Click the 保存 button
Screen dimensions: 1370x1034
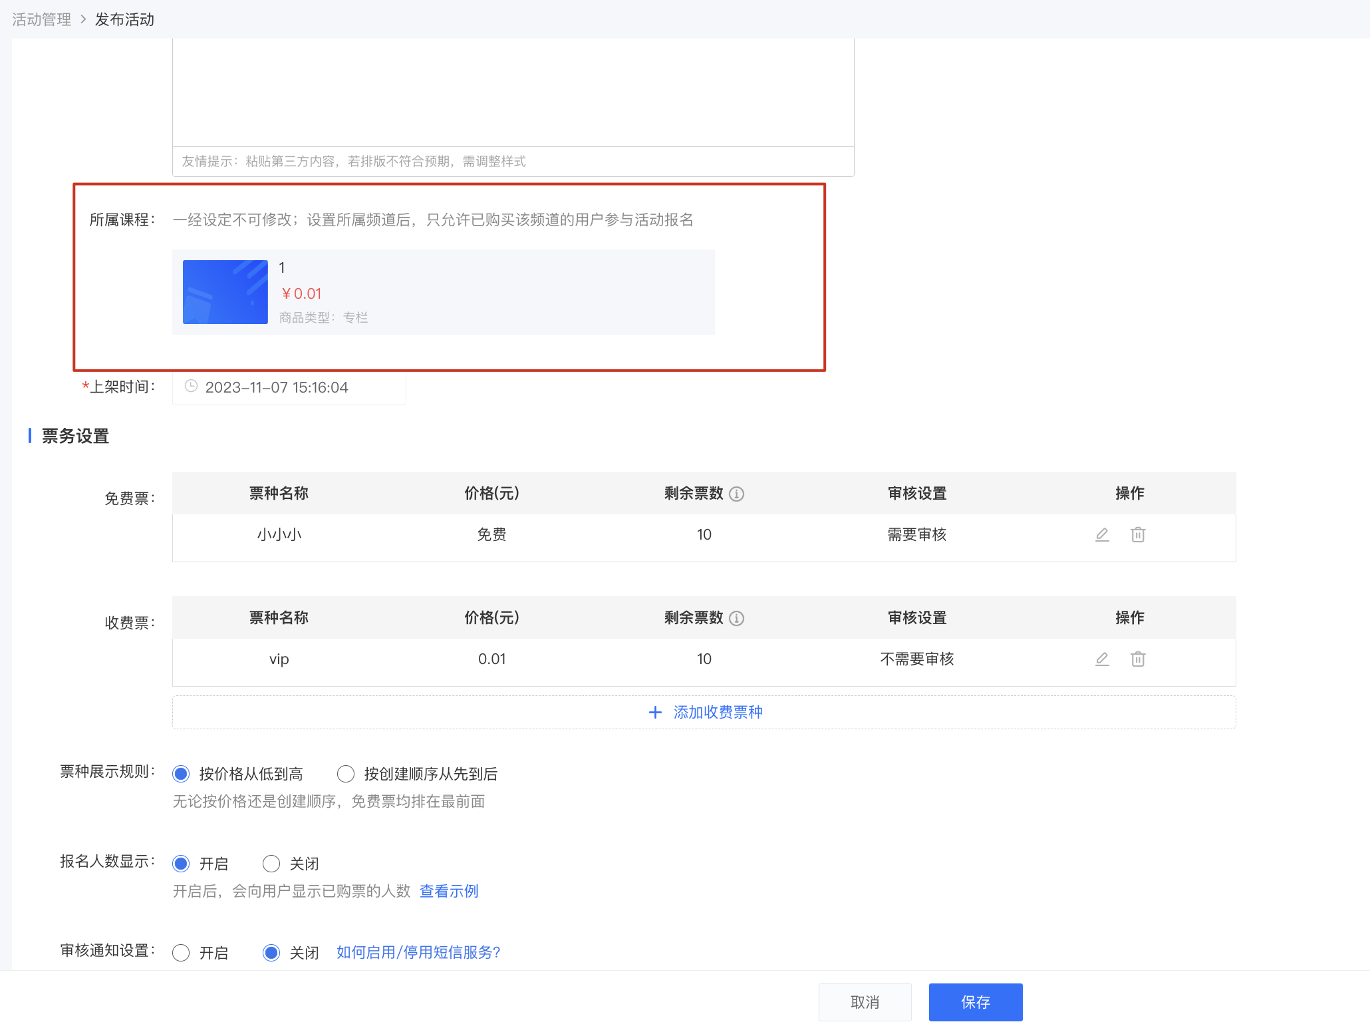click(976, 1002)
